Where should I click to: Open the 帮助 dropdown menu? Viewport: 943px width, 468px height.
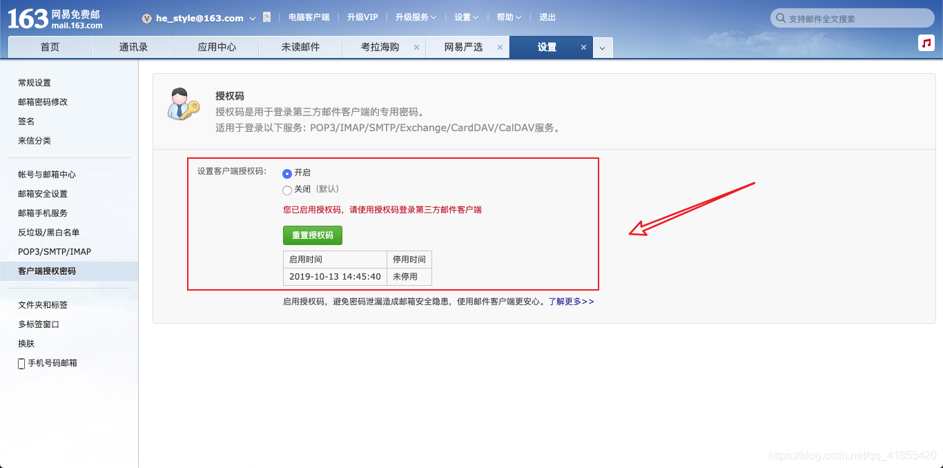[509, 17]
